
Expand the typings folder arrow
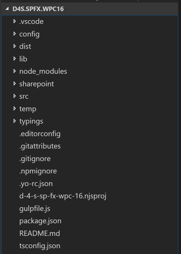point(15,121)
